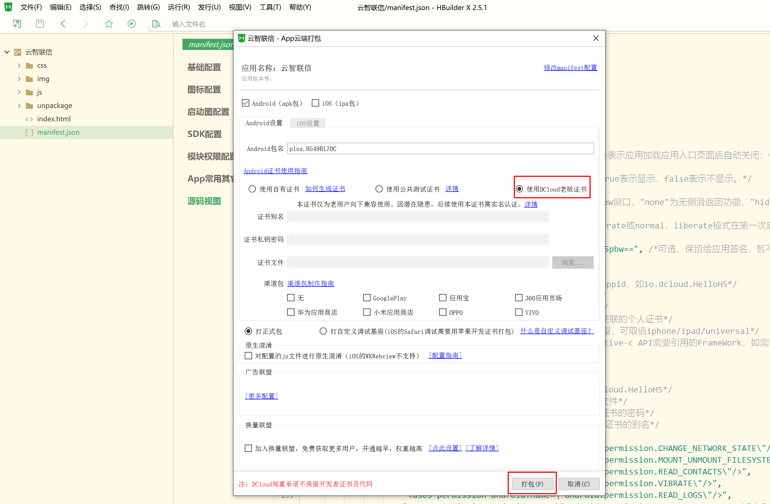Open the 发行(U) menu
770x504 pixels.
click(x=209, y=7)
